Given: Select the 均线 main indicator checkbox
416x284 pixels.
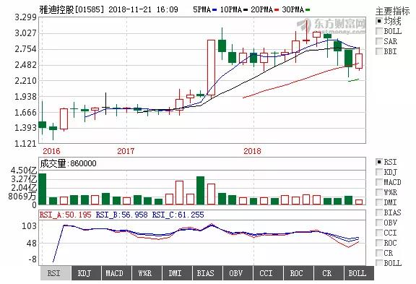Looking at the screenshot, I should click(x=379, y=21).
